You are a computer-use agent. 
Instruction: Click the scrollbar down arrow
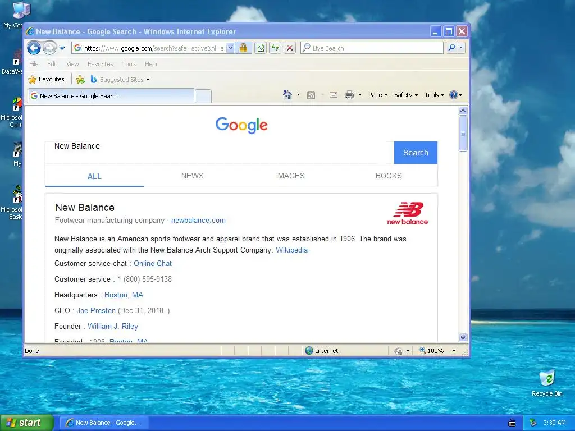pos(463,337)
